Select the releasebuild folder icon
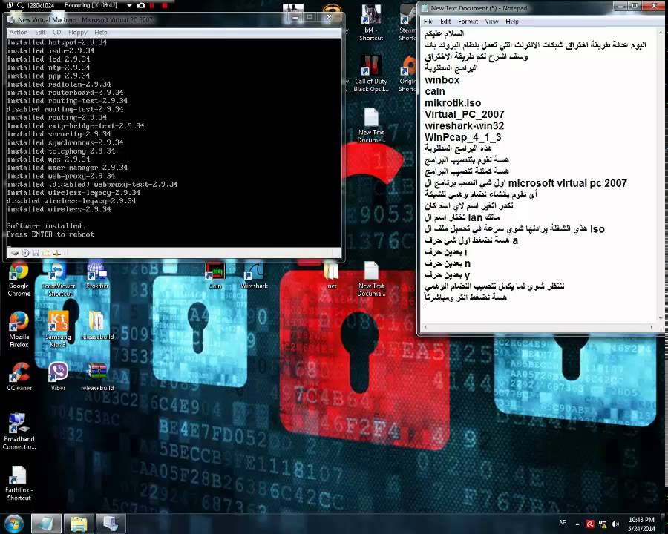Viewport: 668px width, 534px height. tap(97, 326)
